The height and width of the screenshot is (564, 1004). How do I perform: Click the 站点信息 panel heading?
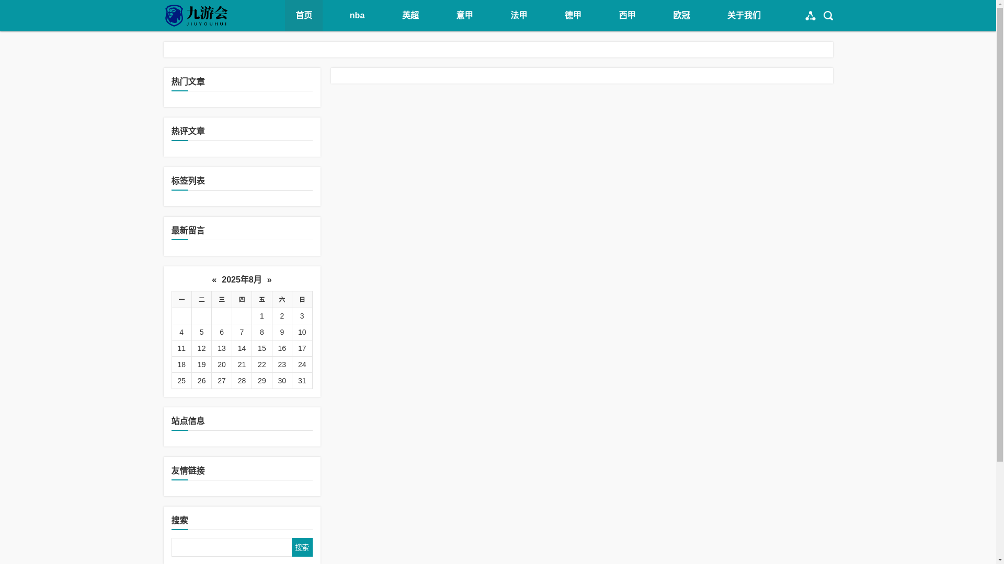coord(188,421)
